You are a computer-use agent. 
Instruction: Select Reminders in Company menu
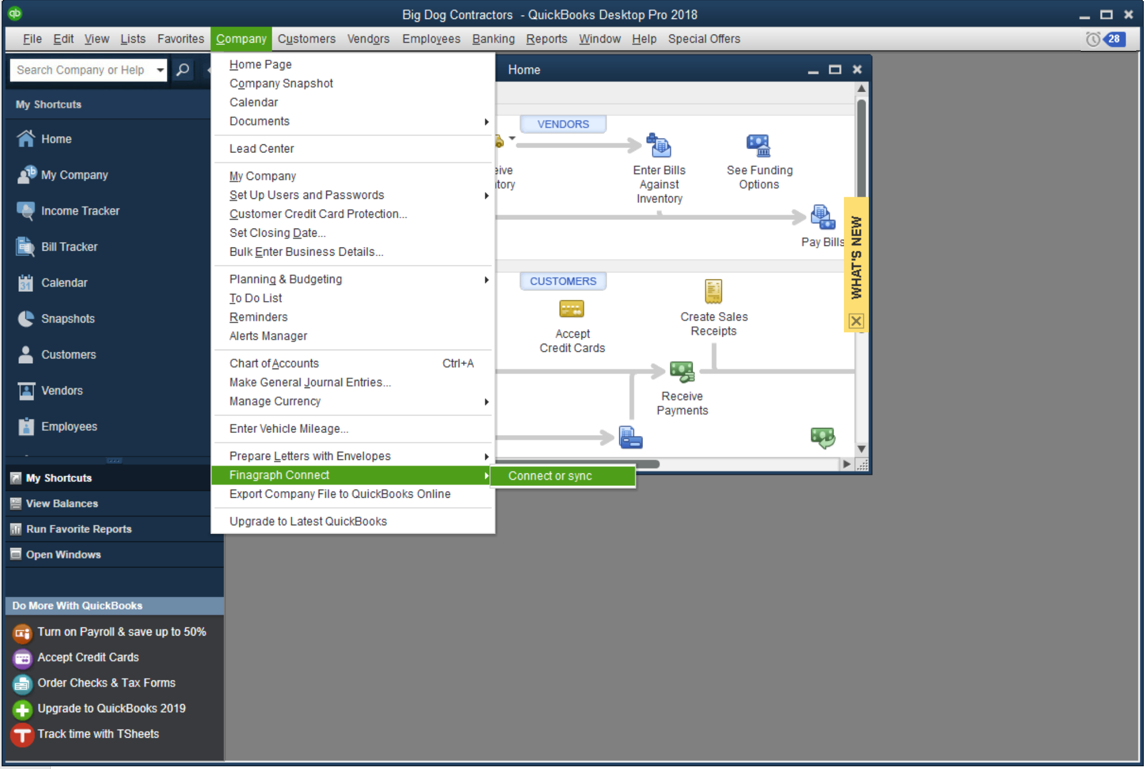[352, 317]
